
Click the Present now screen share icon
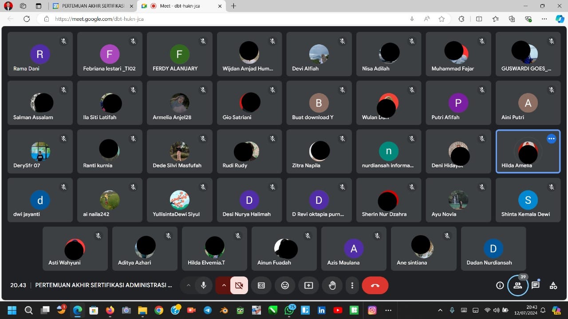pyautogui.click(x=308, y=286)
